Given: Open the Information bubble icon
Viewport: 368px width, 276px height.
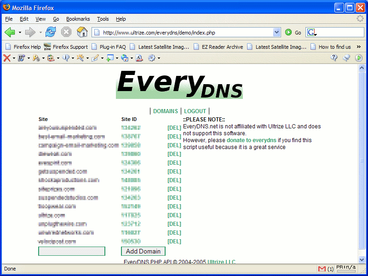Looking at the screenshot, I should click(x=66, y=58).
